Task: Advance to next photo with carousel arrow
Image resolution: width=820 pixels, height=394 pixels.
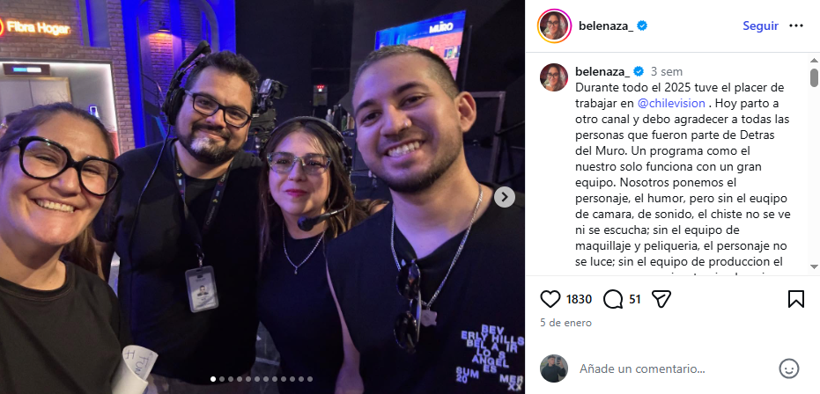Action: point(504,197)
